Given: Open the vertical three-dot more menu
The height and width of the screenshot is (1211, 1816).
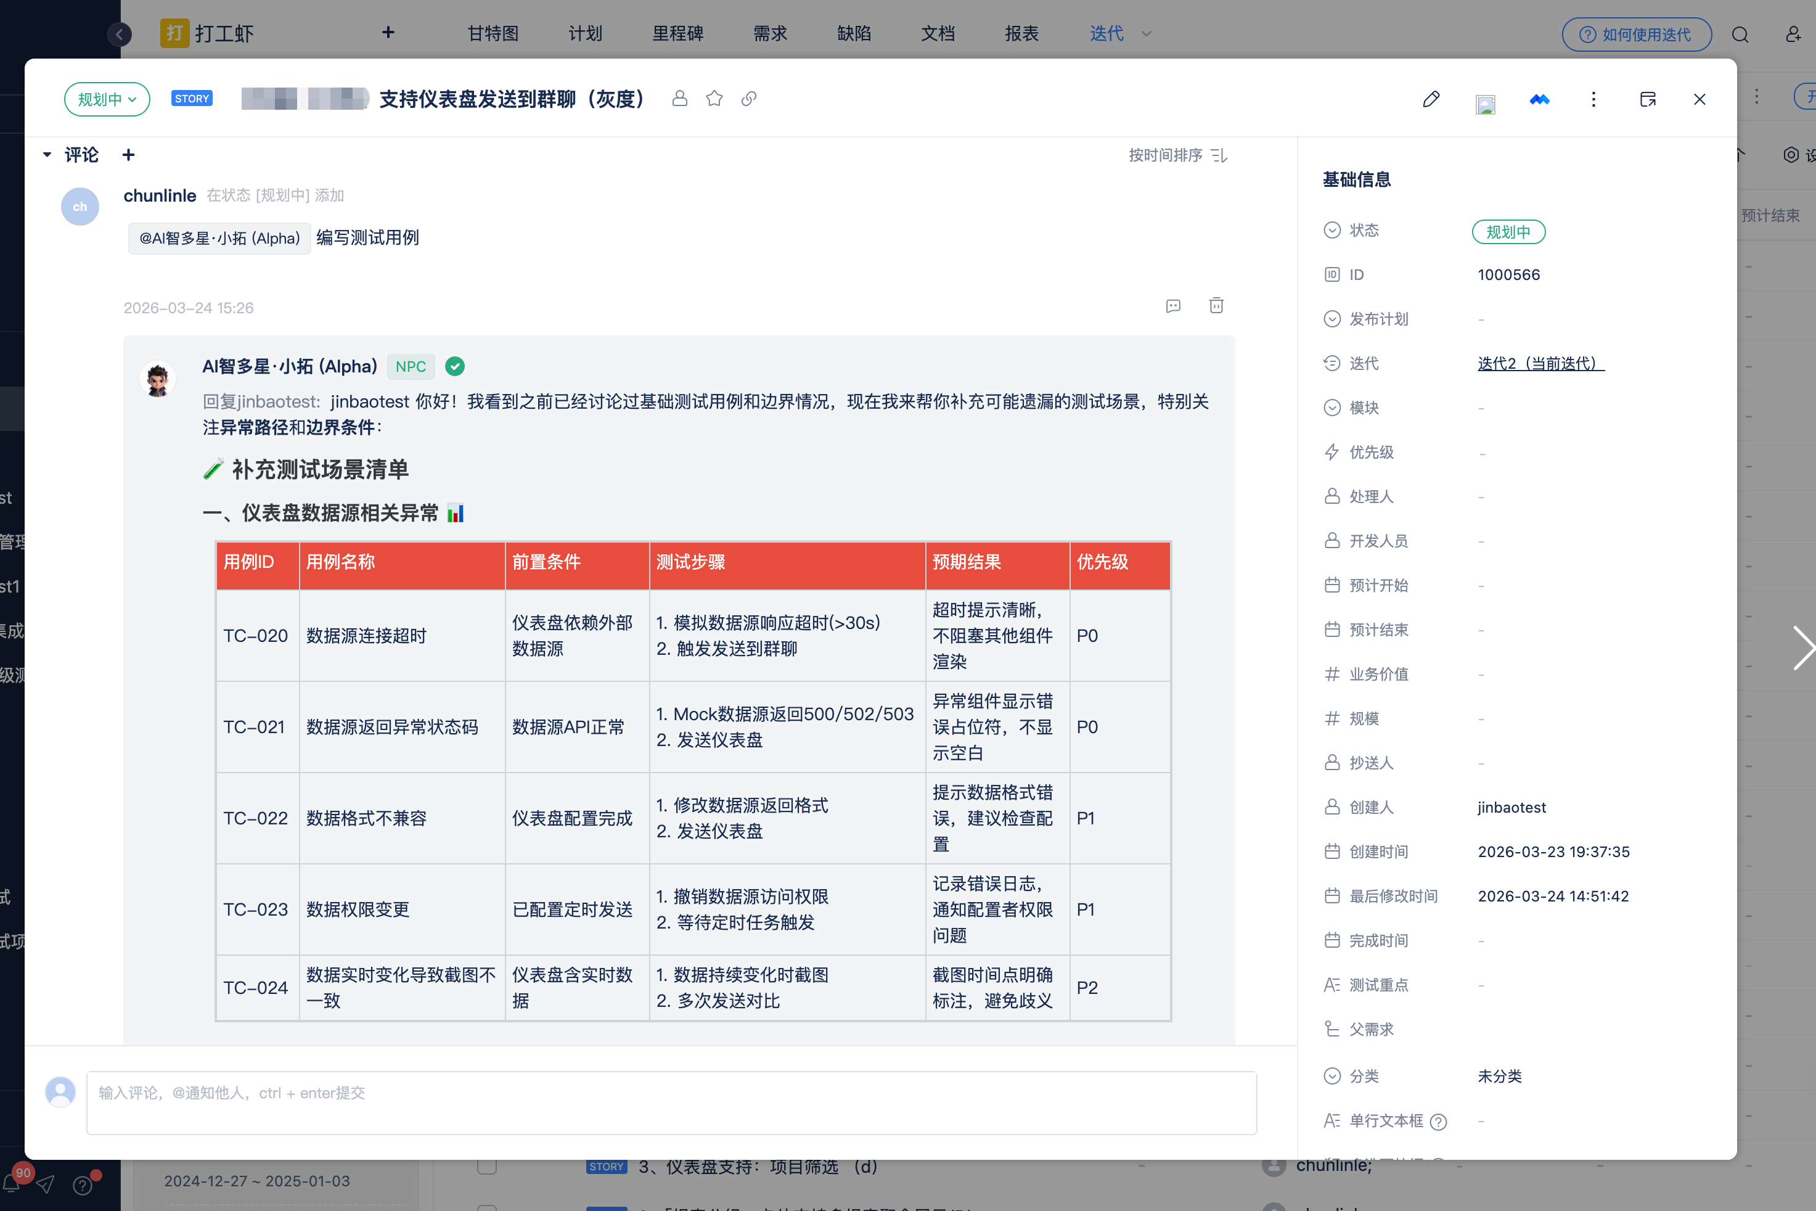Looking at the screenshot, I should (1593, 99).
